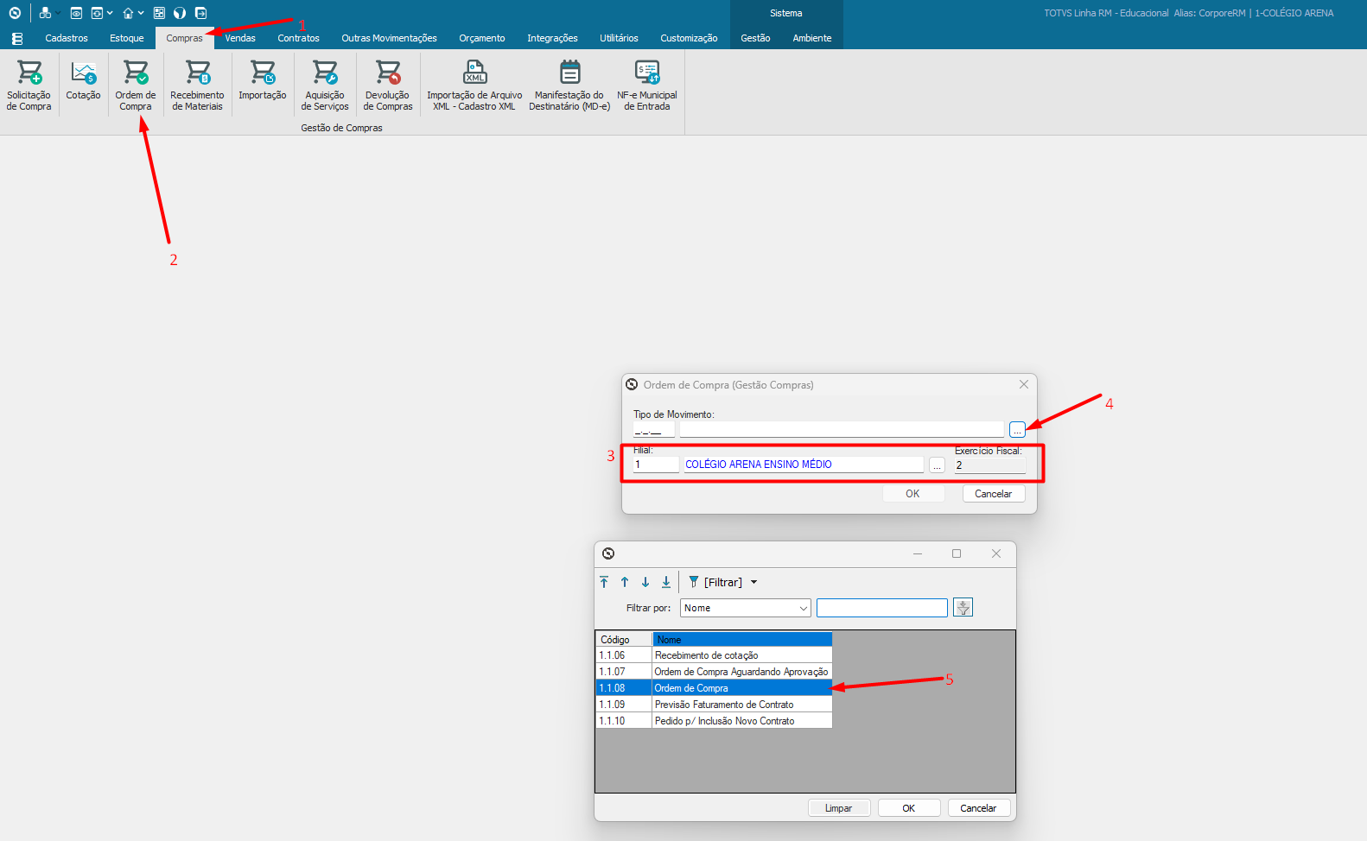Image resolution: width=1367 pixels, height=841 pixels.
Task: Select row Ordem de Compra Aguardando Aprovação
Action: pos(741,672)
